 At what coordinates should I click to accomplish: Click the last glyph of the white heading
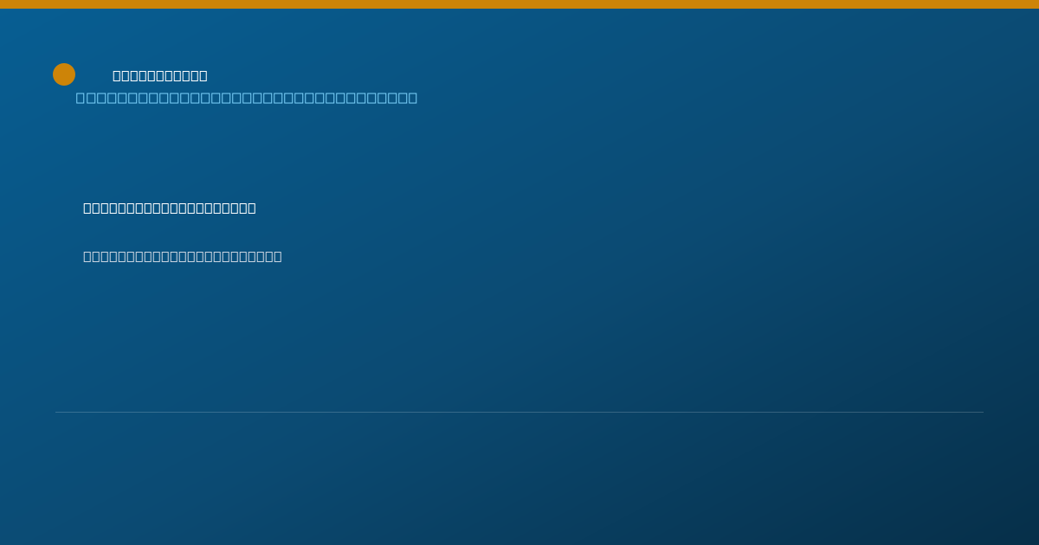point(203,75)
